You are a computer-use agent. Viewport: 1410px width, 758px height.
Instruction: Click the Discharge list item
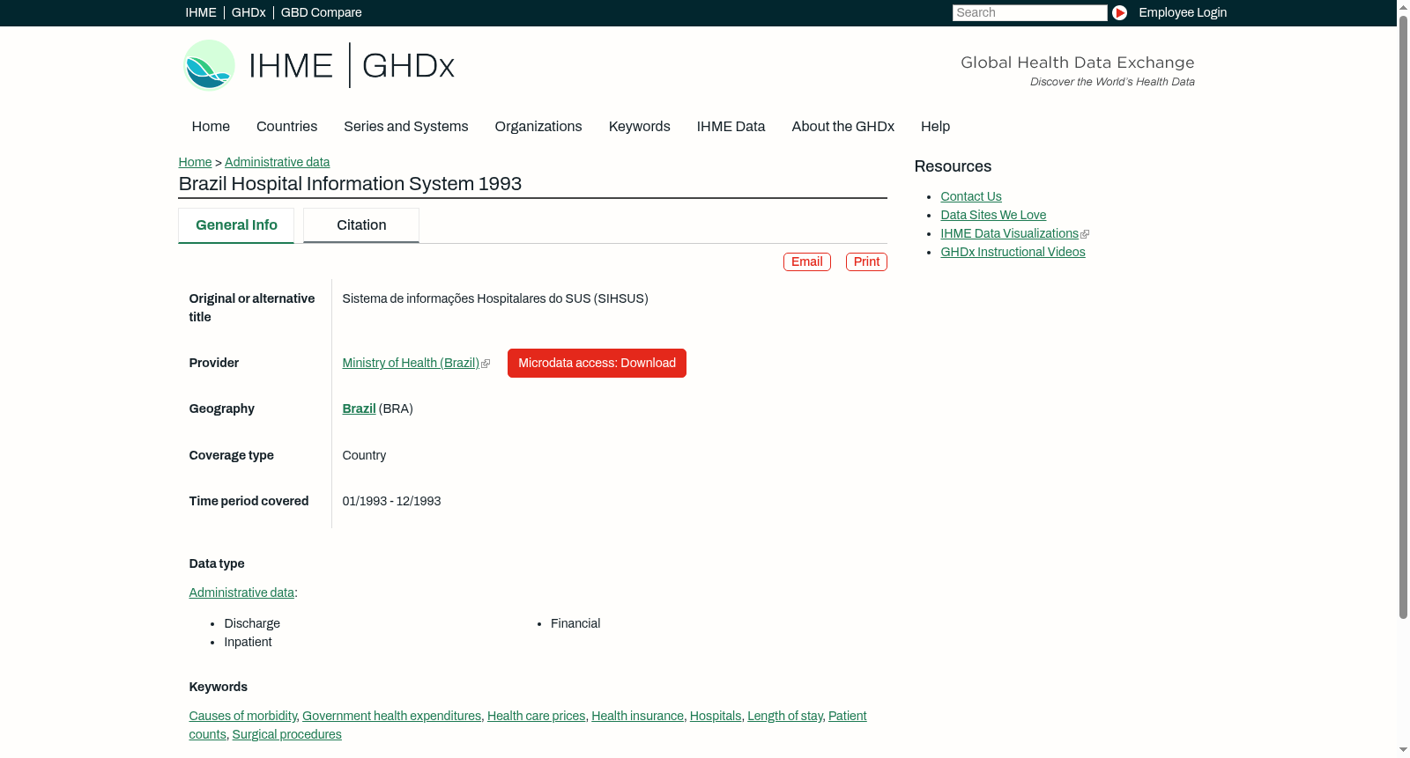click(x=252, y=623)
